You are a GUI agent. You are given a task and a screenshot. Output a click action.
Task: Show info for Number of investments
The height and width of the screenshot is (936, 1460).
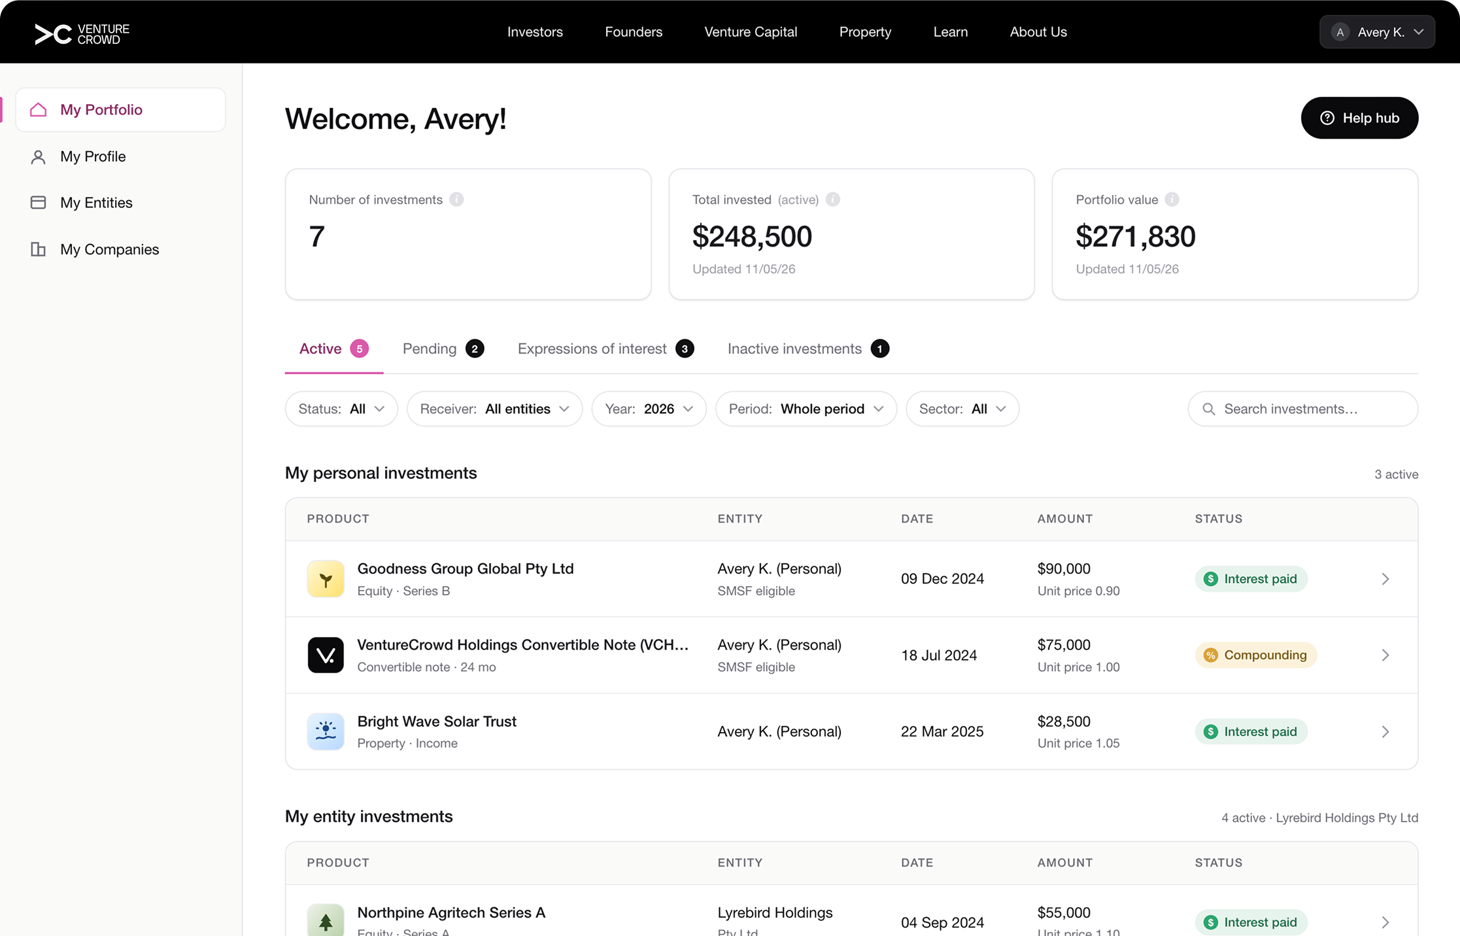[457, 199]
